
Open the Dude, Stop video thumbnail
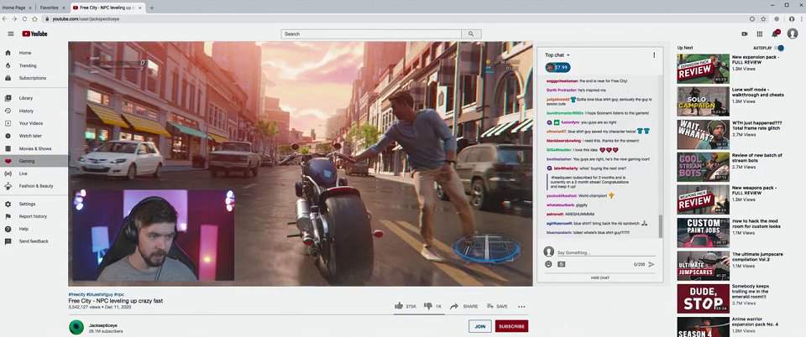tap(703, 298)
